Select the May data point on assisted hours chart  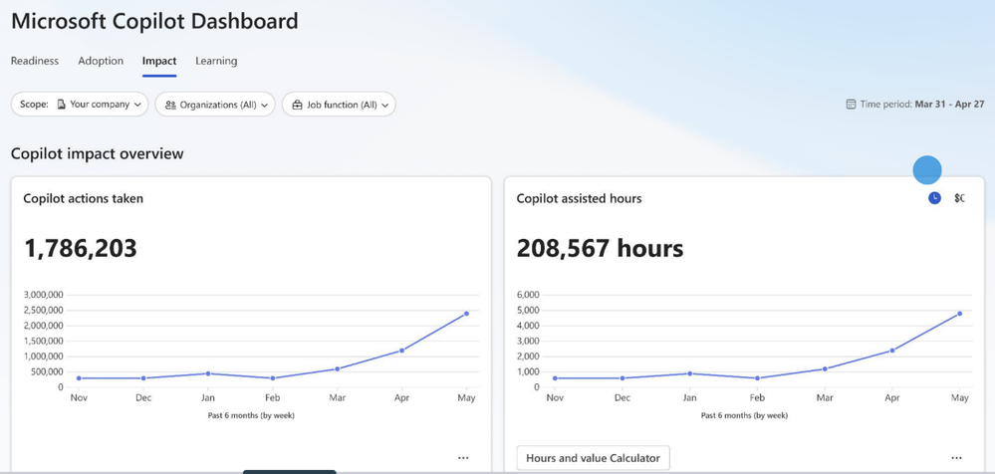point(959,314)
